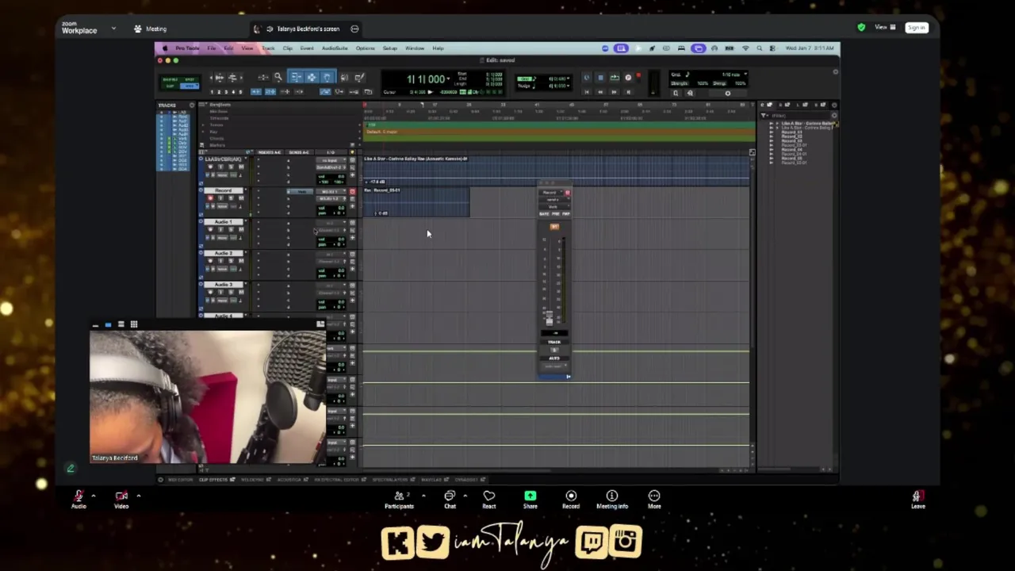Open input selector on Record track

point(331,191)
